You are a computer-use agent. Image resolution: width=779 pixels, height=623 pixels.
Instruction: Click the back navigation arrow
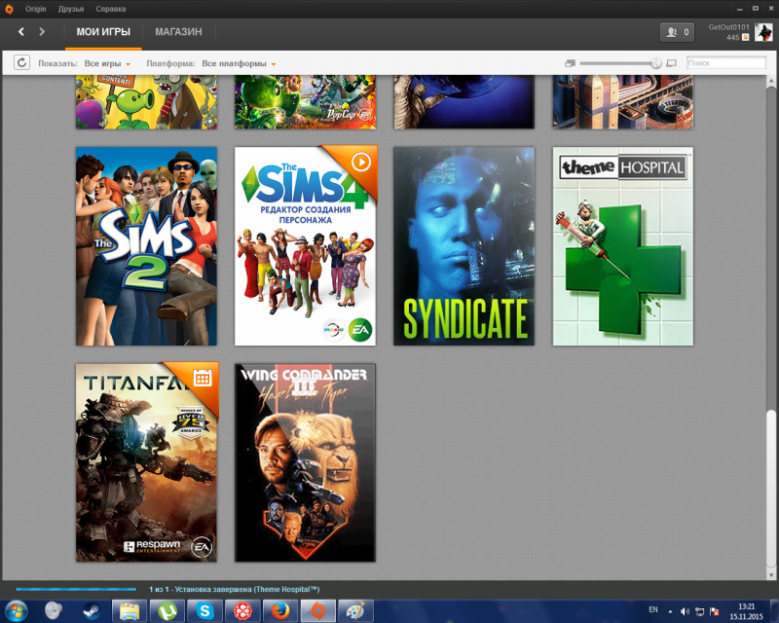point(21,32)
